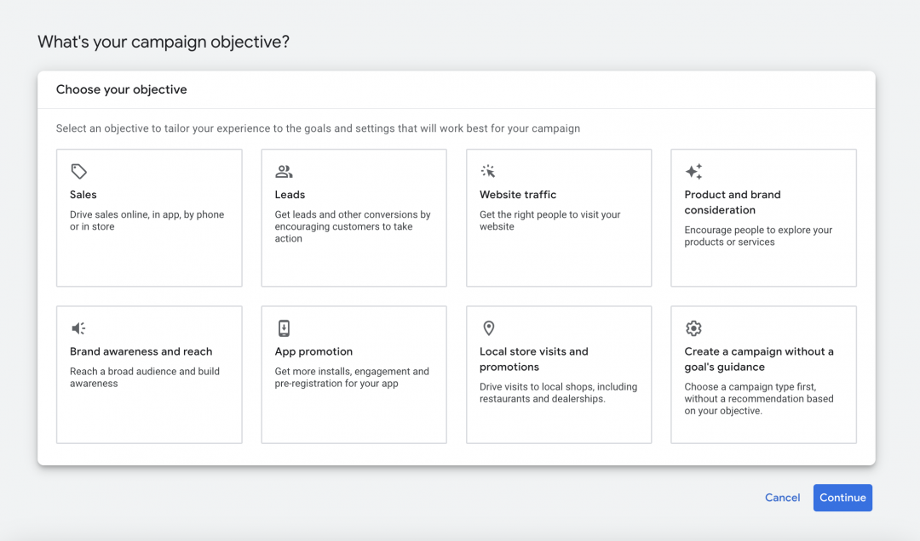Click the Sales price tag icon
920x541 pixels.
pyautogui.click(x=78, y=172)
